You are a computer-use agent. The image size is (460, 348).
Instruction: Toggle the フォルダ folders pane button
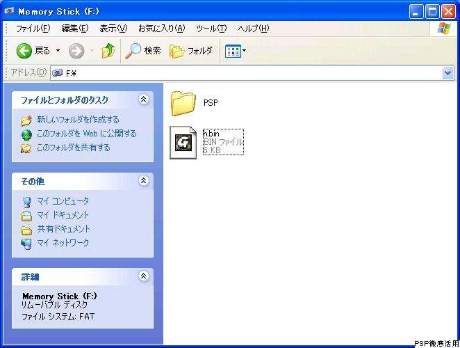point(190,51)
